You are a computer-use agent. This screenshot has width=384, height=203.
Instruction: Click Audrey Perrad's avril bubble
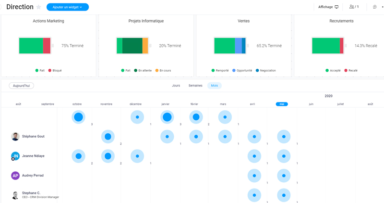[x=254, y=176]
